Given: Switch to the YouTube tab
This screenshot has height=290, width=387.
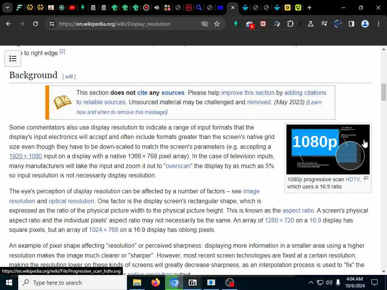Looking at the screenshot, I should (72, 8).
